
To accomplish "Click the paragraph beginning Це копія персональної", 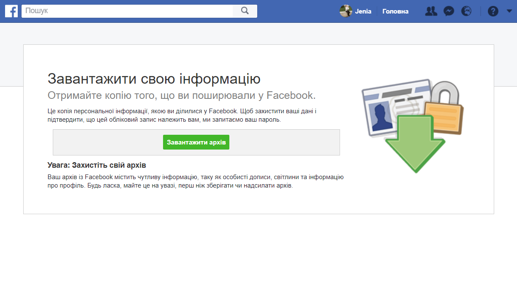I will 182,115.
